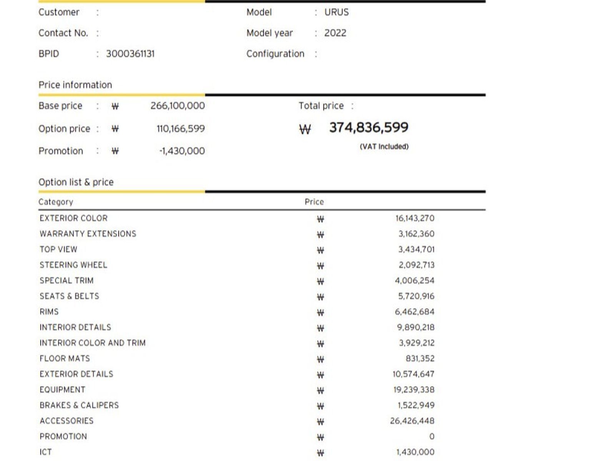Click the won symbol beside Base price

pos(115,106)
